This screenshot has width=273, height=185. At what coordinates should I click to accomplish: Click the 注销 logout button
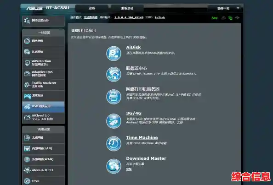click(x=92, y=8)
